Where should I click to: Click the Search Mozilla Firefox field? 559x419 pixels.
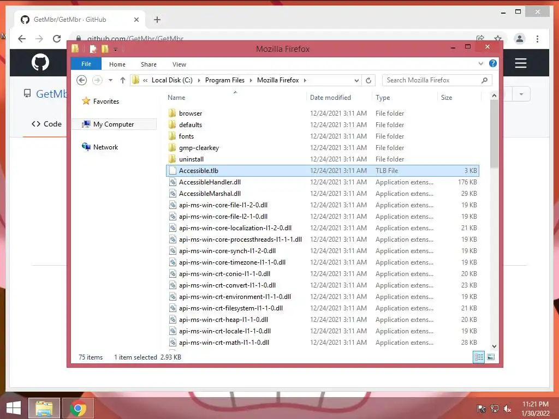[437, 80]
